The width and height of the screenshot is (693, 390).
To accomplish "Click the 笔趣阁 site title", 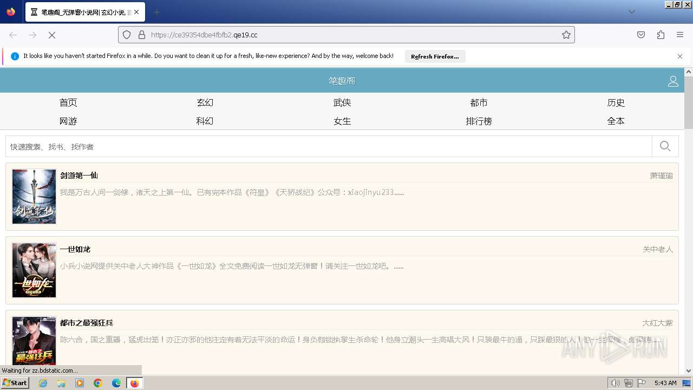I will pos(342,81).
